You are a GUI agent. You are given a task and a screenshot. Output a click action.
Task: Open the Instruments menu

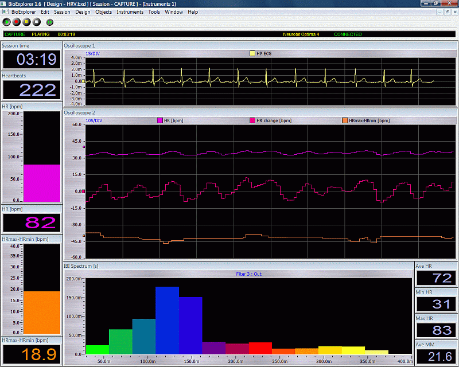tap(130, 12)
